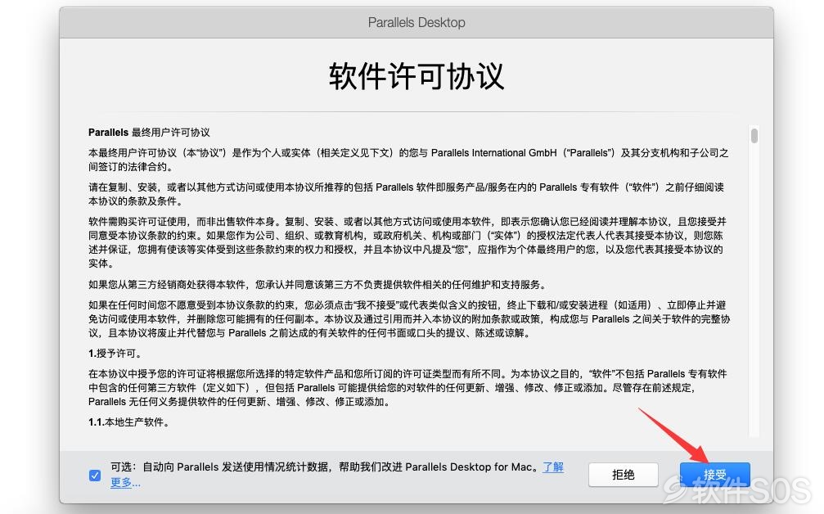Click the '1.授予许可。' section heading
824x514 pixels.
[x=115, y=354]
